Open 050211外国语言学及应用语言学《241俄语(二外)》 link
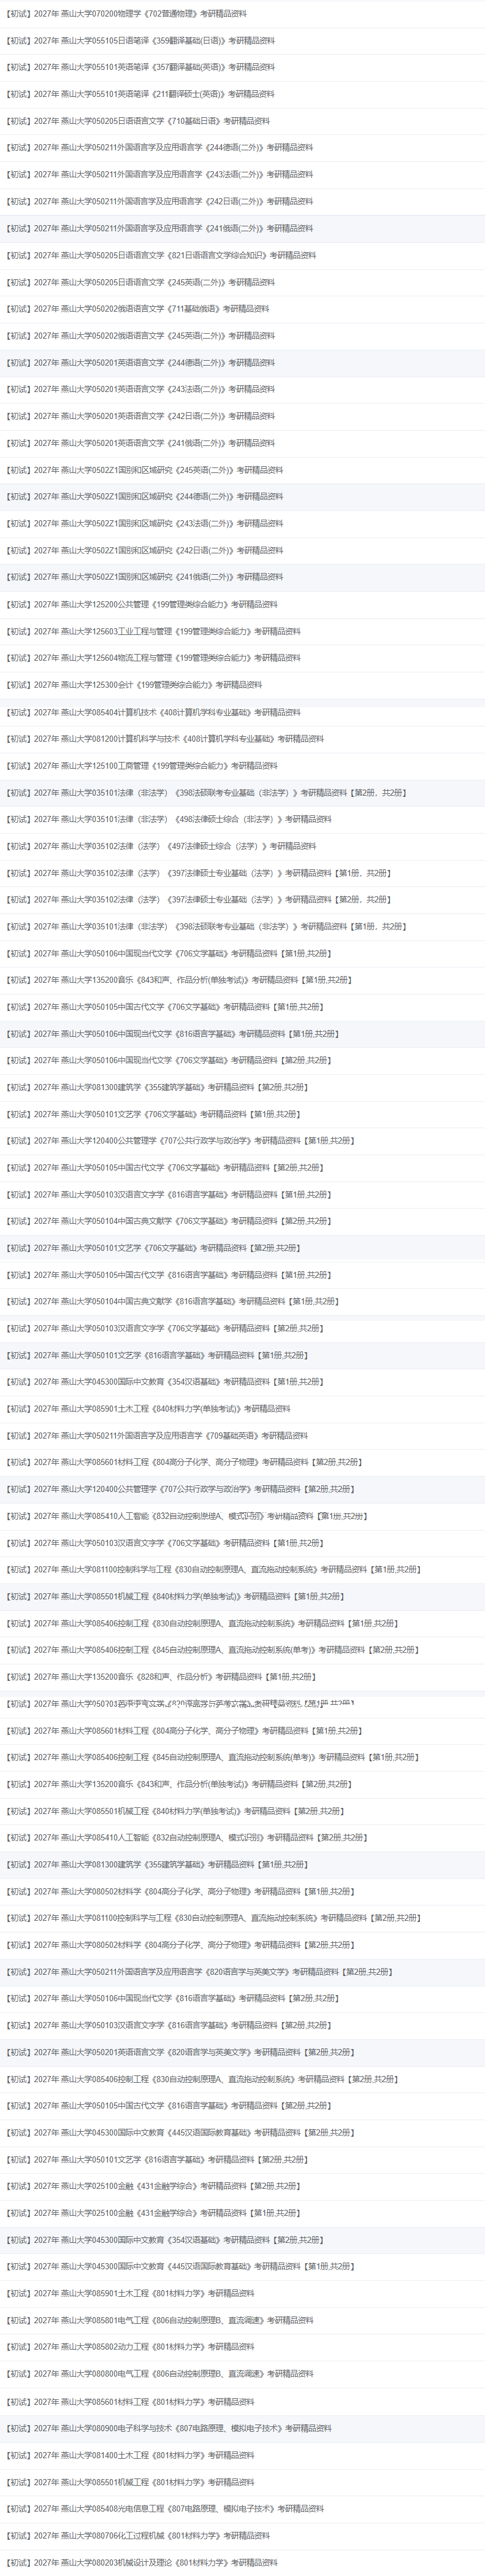This screenshot has width=485, height=2576. point(160,228)
